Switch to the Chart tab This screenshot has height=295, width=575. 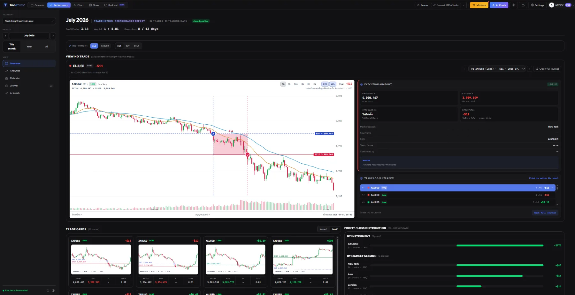coord(78,5)
